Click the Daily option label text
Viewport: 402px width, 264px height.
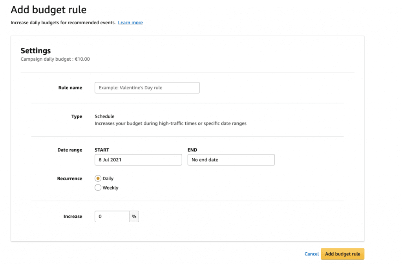pos(108,179)
